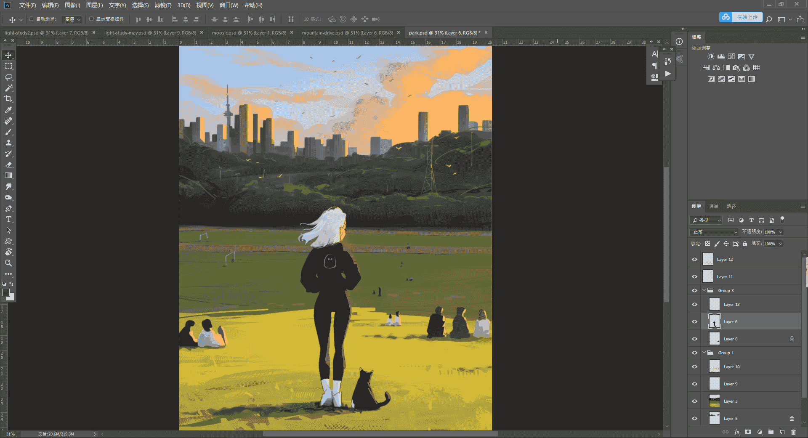The width and height of the screenshot is (808, 438).
Task: Switch to the 通道 panel tab
Action: tap(714, 207)
